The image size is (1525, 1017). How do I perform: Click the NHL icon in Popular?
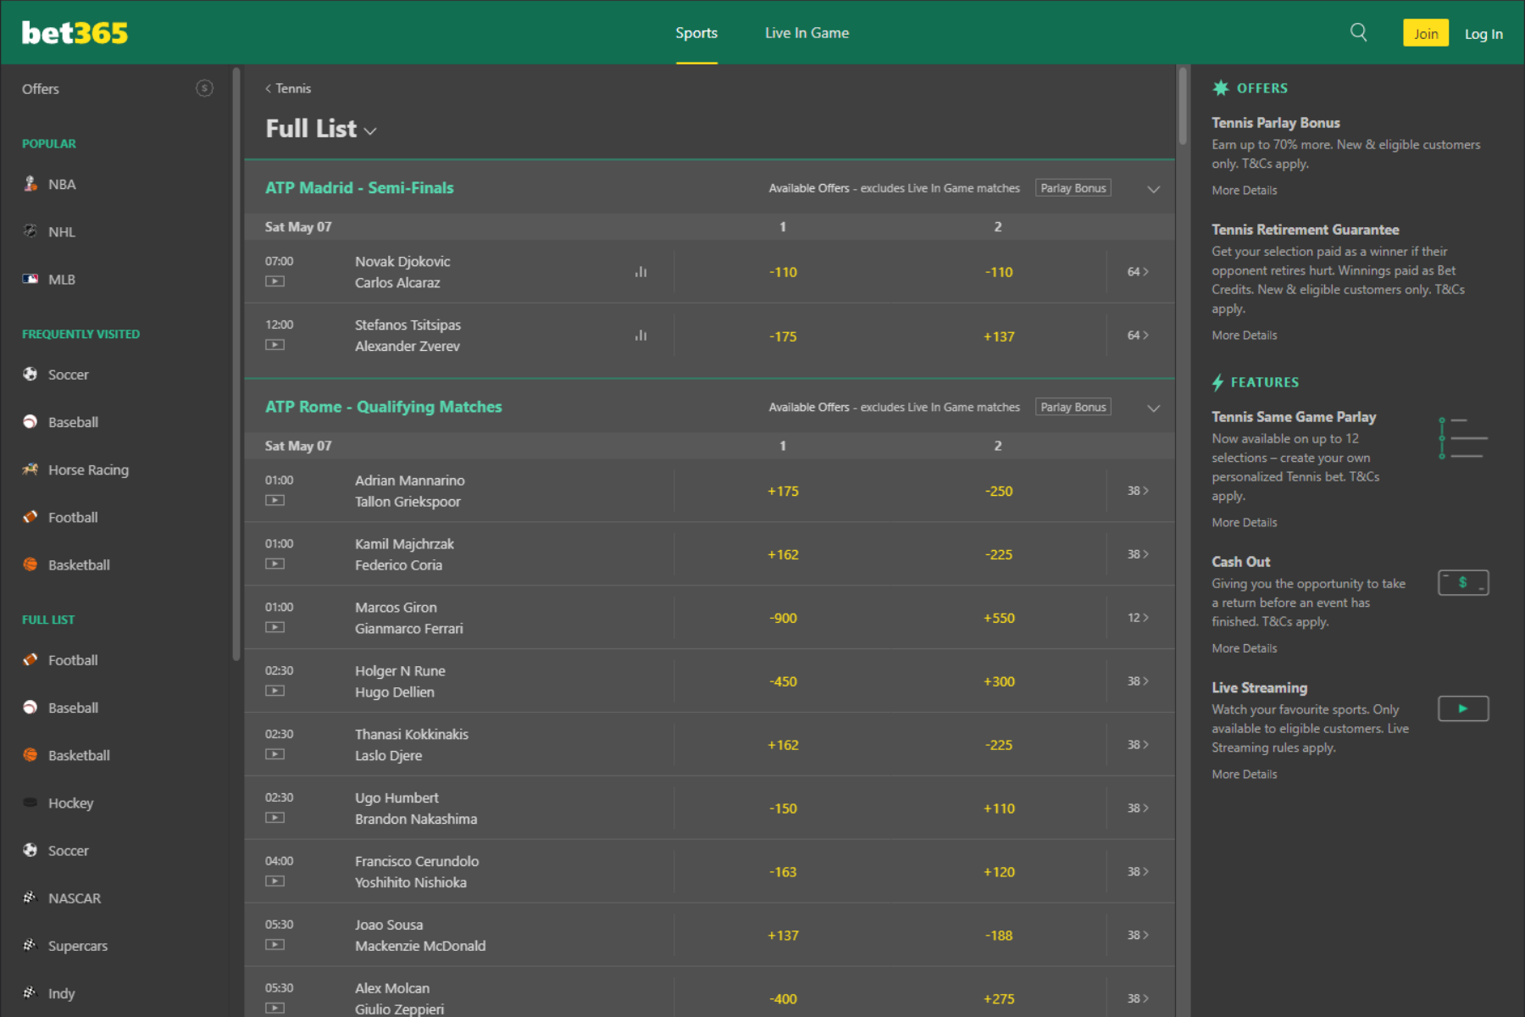tap(30, 231)
